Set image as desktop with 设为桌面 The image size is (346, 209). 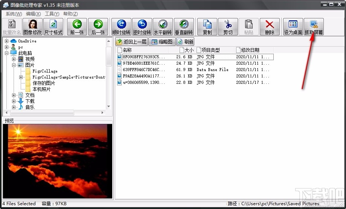click(x=293, y=27)
